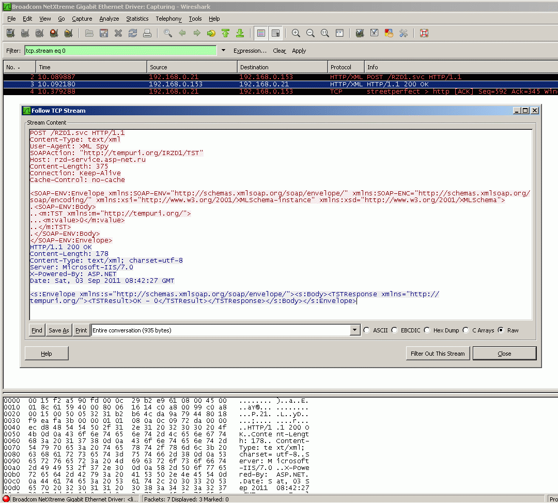Screen dimensions: 558x503
Task: Open the File menu
Action: [11, 19]
